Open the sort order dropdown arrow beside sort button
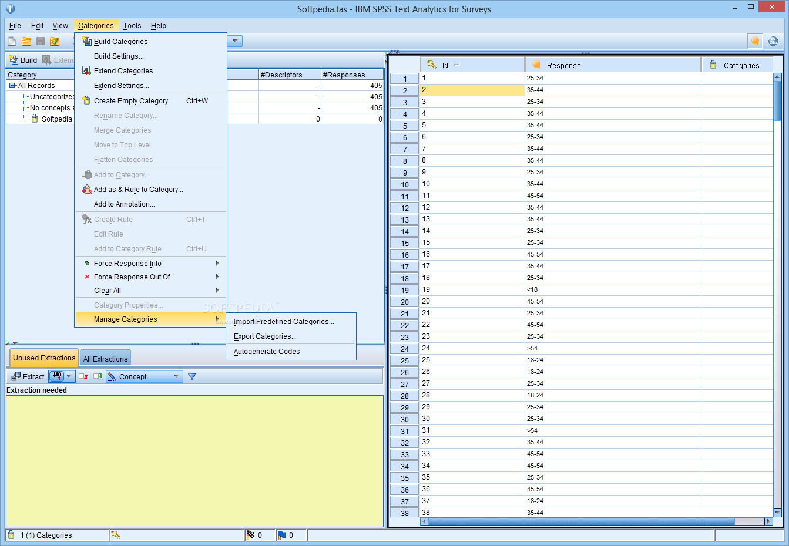The width and height of the screenshot is (789, 546). (x=69, y=376)
